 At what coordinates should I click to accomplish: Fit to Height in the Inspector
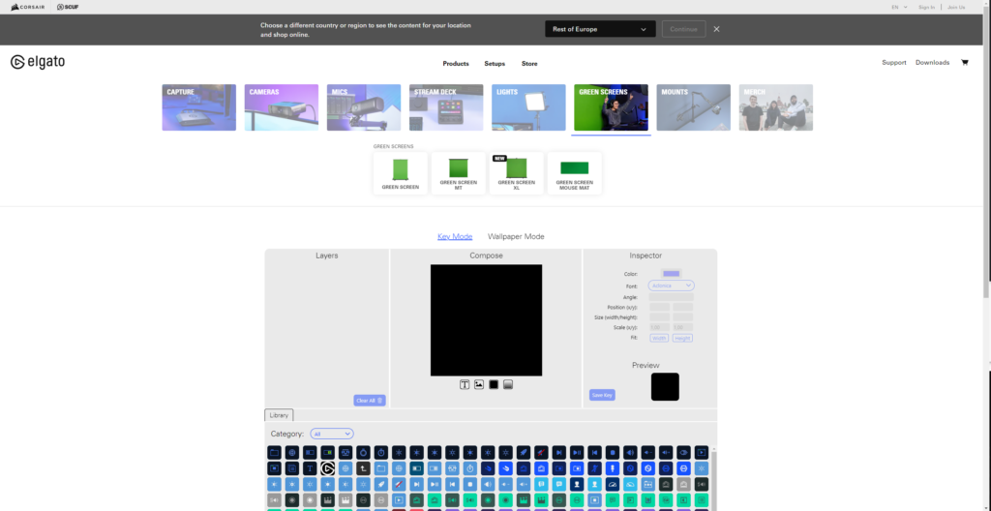pyautogui.click(x=682, y=339)
